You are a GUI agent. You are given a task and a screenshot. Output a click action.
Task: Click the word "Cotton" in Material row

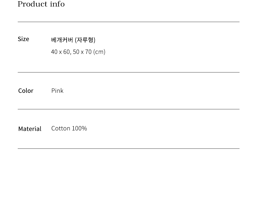(x=61, y=128)
